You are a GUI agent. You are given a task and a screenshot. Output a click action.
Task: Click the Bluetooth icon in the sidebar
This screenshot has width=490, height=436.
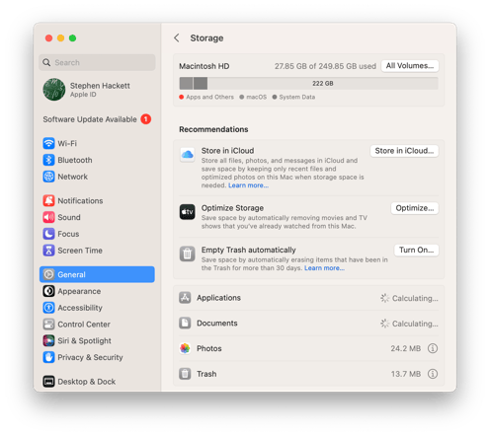point(48,160)
